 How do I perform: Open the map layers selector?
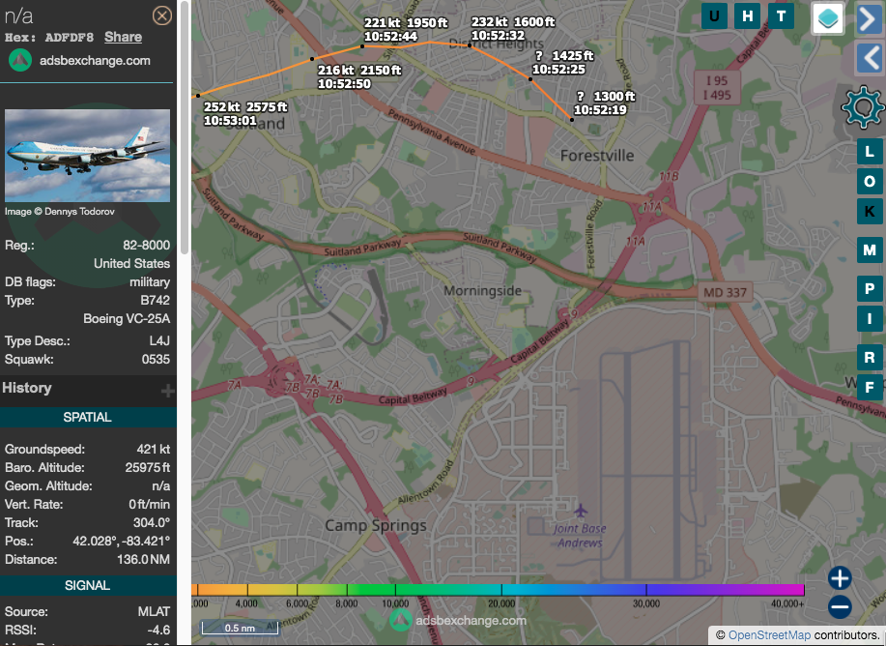[x=828, y=18]
